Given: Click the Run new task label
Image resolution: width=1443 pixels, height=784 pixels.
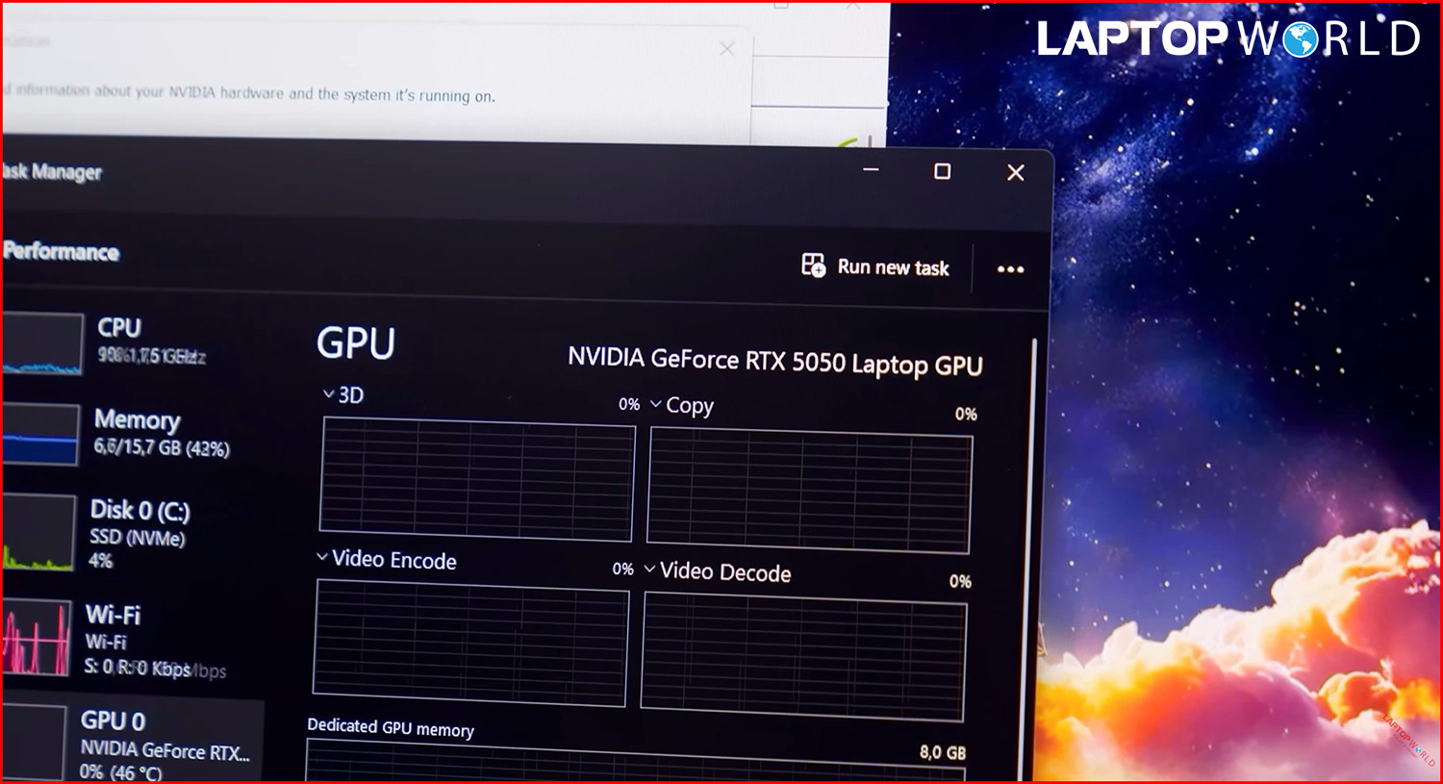Looking at the screenshot, I should coord(893,267).
